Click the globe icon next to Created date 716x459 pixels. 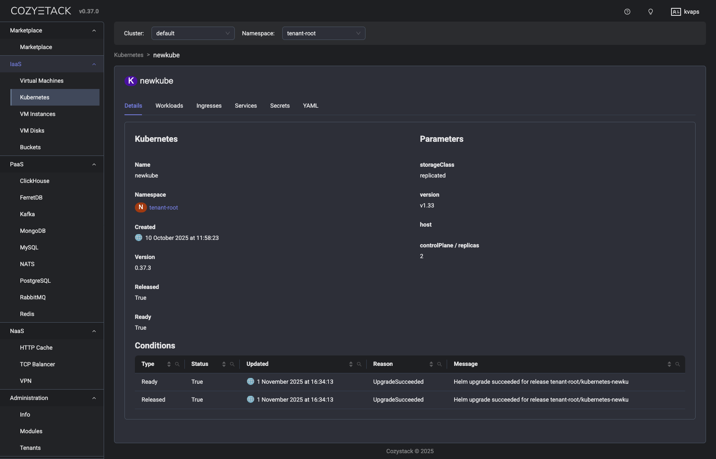139,237
